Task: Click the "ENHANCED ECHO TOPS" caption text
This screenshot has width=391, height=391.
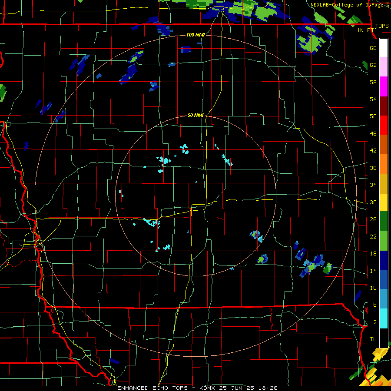Action: click(x=152, y=388)
